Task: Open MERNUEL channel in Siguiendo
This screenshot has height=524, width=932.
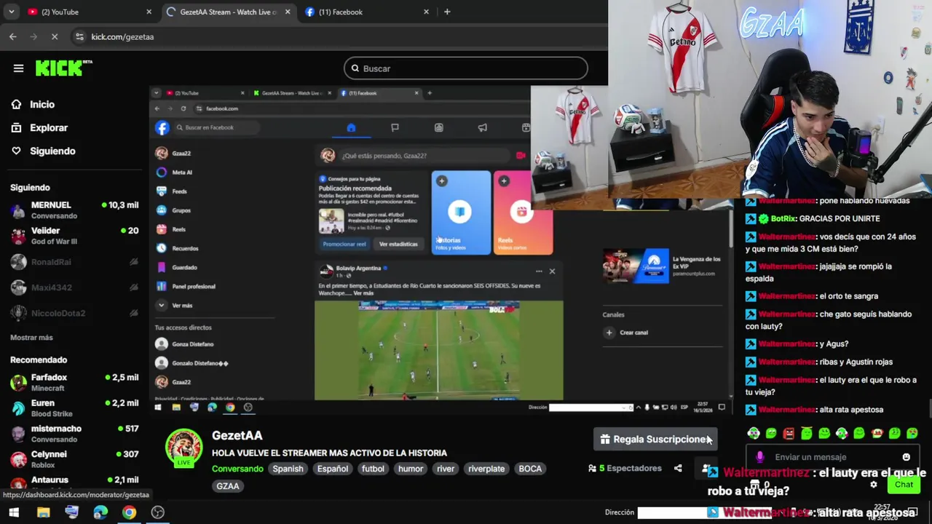Action: (74, 210)
